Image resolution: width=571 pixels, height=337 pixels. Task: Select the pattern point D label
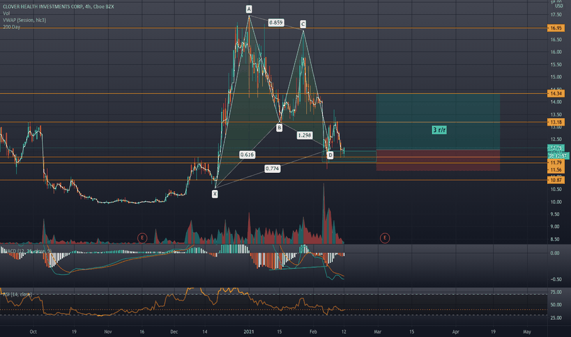pos(330,156)
